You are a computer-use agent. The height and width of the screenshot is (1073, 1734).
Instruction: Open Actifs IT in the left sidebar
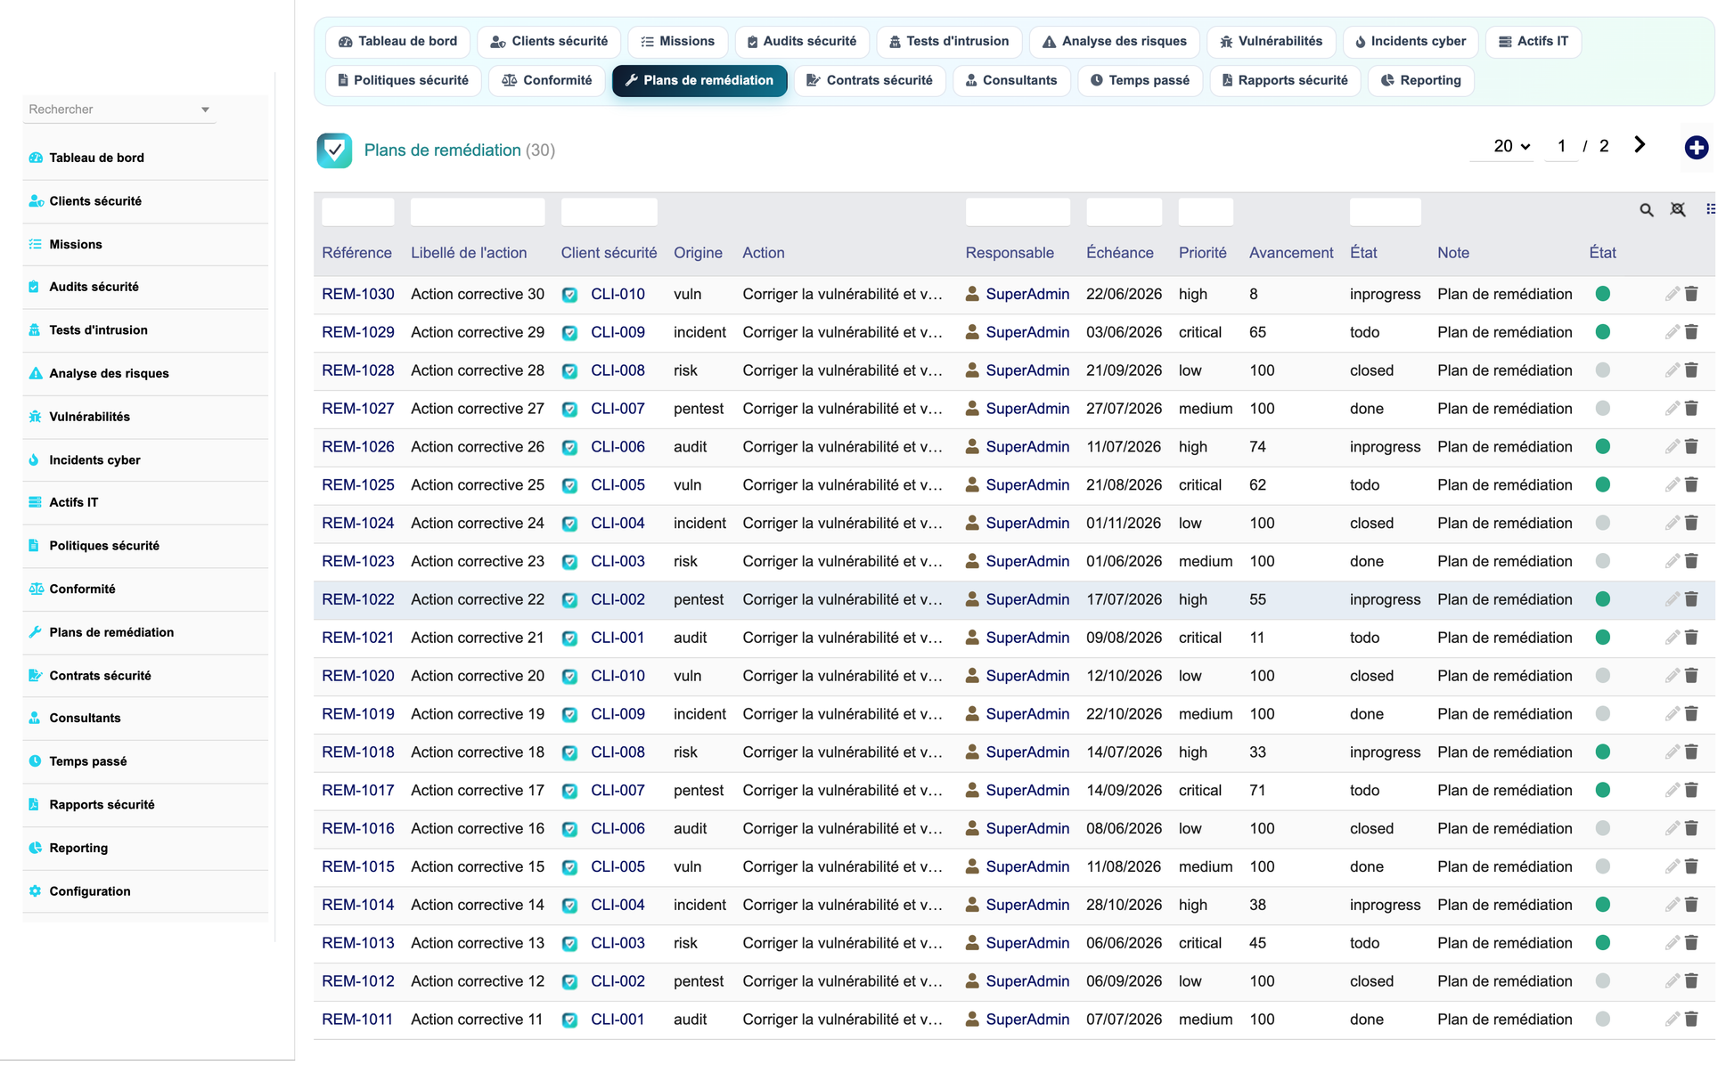click(x=73, y=502)
